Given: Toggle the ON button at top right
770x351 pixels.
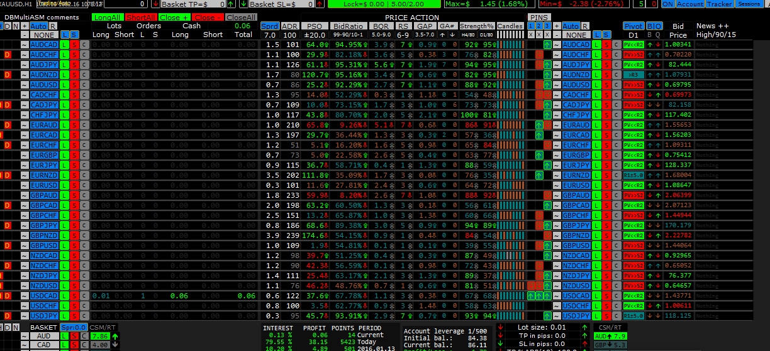Looking at the screenshot, I should click(x=667, y=4).
